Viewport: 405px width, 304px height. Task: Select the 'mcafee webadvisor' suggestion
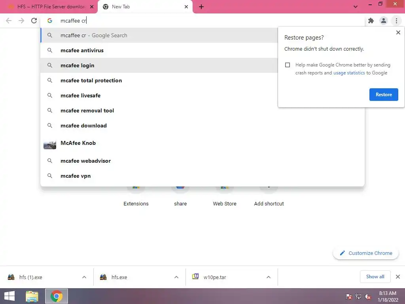coord(202,161)
